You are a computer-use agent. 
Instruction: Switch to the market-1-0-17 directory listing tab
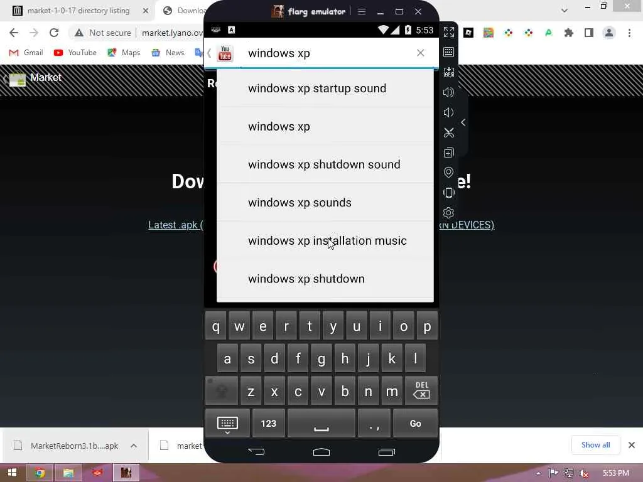coord(78,11)
